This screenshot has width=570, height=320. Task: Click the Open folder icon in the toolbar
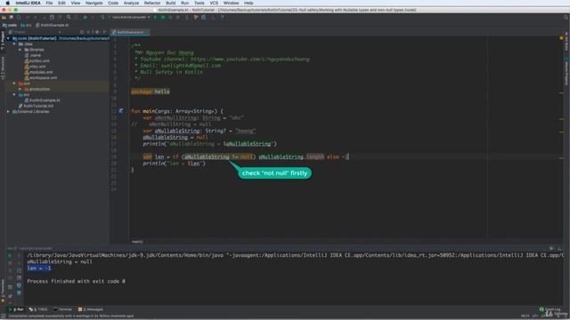coord(4,17)
